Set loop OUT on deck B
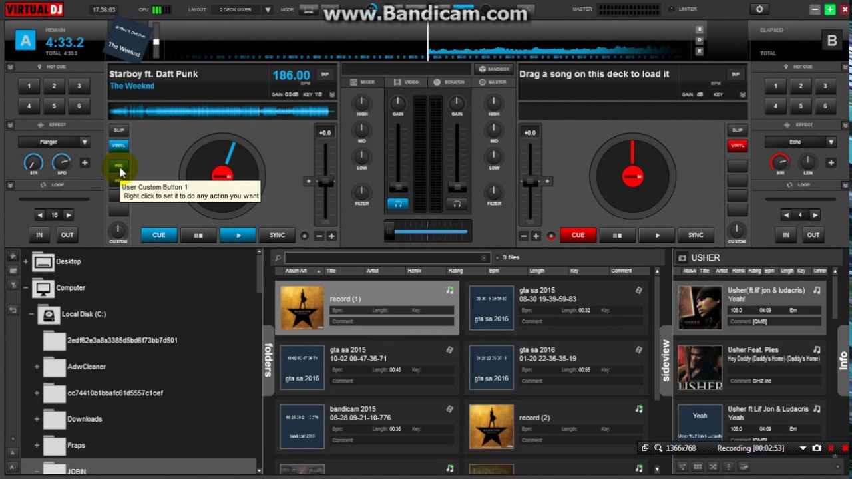 [813, 235]
